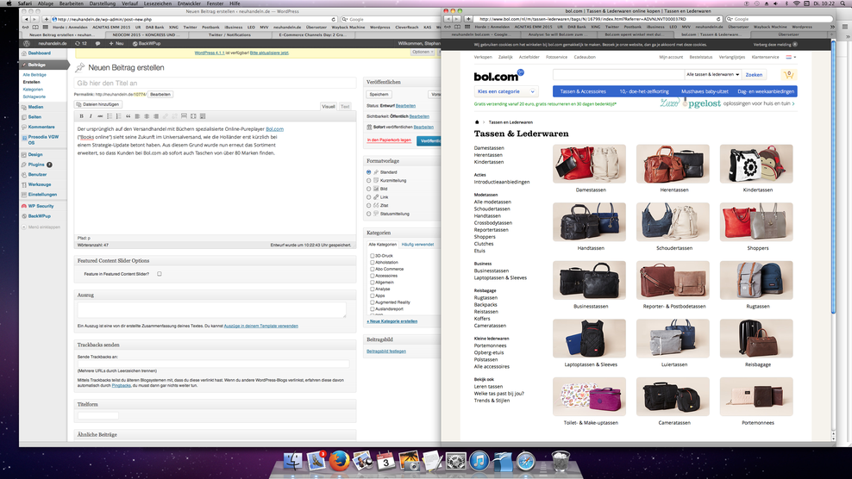
Task: Click + Neue Kategorie erstellen link
Action: 392,321
